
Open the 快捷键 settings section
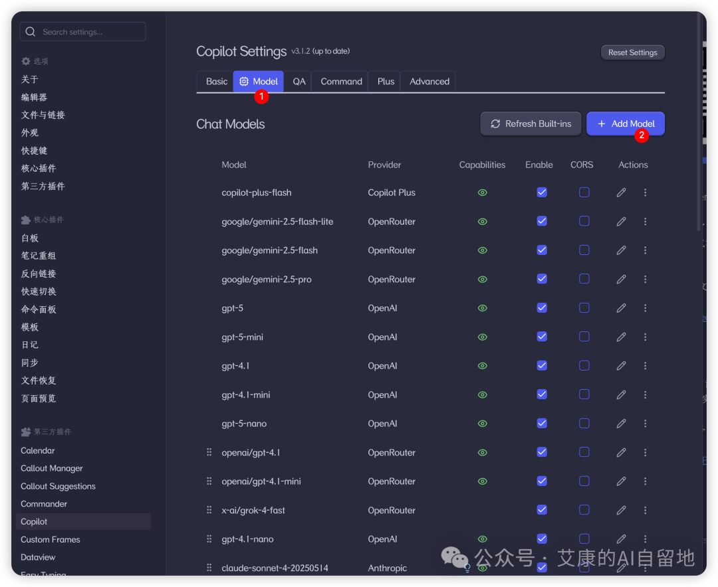pos(34,151)
